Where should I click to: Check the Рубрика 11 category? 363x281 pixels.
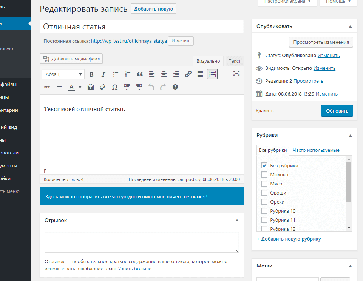[264, 220]
